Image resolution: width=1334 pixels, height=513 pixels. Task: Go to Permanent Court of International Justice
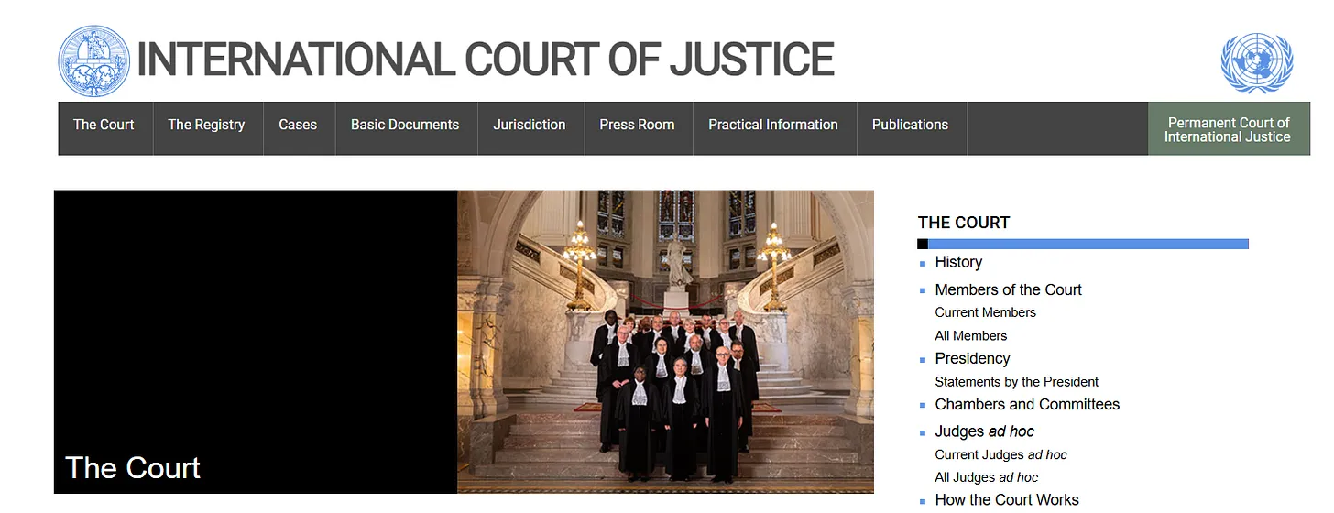point(1229,129)
